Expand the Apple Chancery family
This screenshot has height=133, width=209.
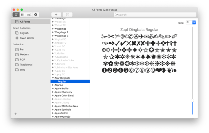pos(53,92)
